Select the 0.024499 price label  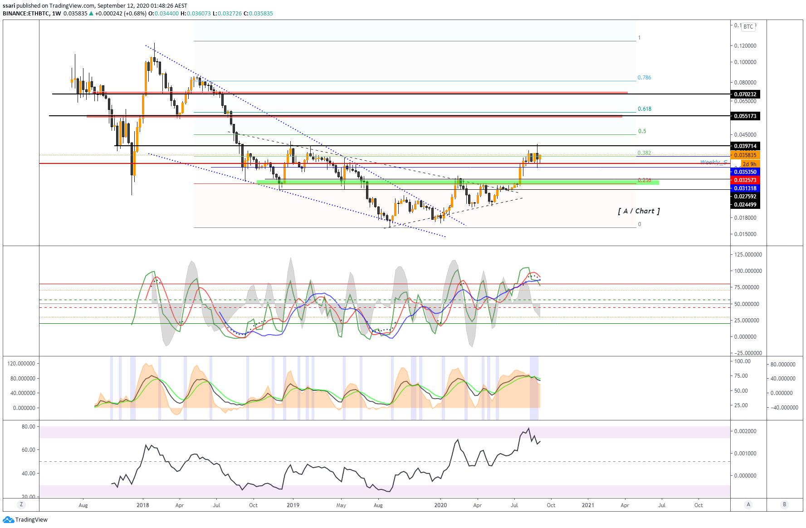(745, 205)
